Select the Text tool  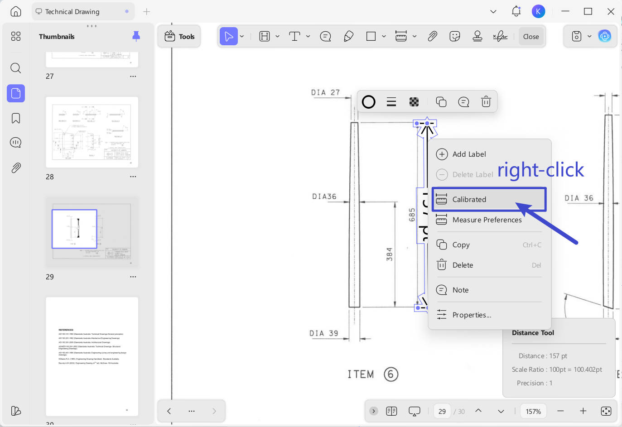294,36
